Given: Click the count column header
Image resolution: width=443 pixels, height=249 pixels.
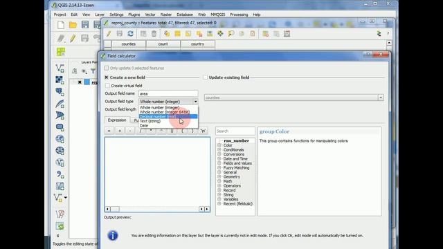Looking at the screenshot, I should click(x=163, y=44).
